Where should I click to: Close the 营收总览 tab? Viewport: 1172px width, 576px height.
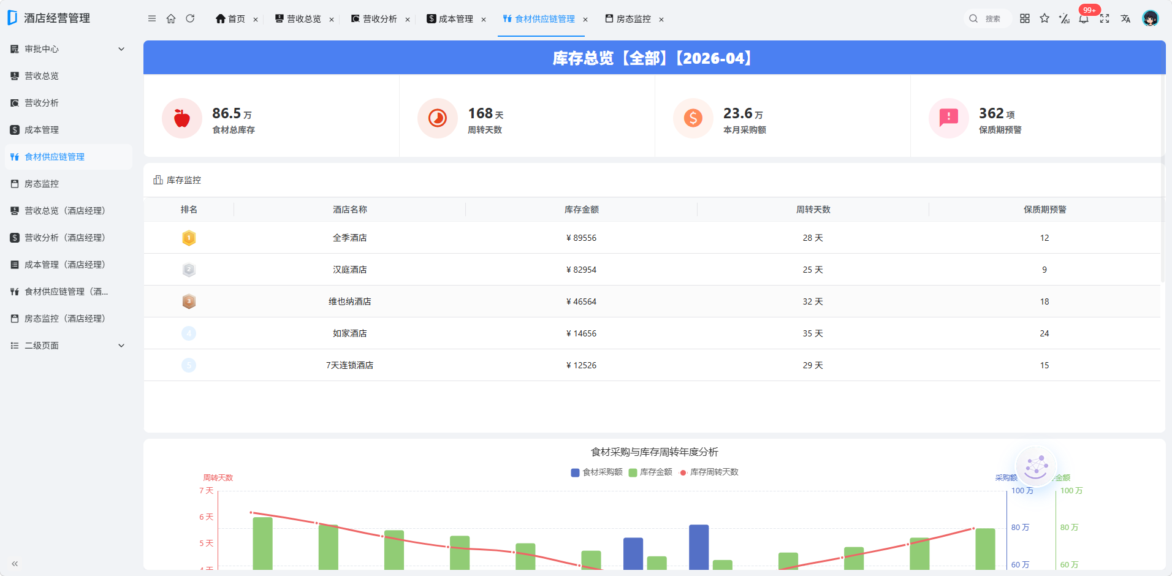click(332, 20)
